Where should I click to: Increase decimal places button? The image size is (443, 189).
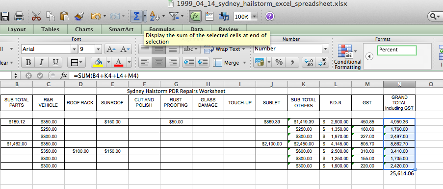(308, 62)
